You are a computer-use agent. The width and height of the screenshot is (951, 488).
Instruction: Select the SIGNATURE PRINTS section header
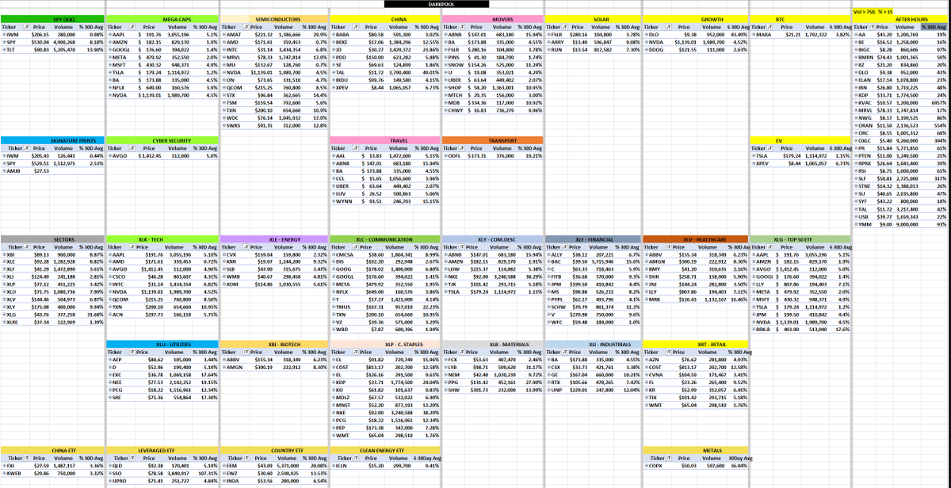pos(54,139)
